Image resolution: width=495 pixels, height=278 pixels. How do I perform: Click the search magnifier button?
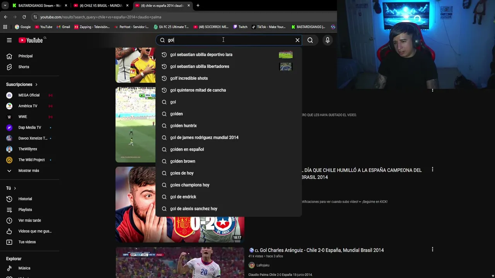[x=310, y=40]
